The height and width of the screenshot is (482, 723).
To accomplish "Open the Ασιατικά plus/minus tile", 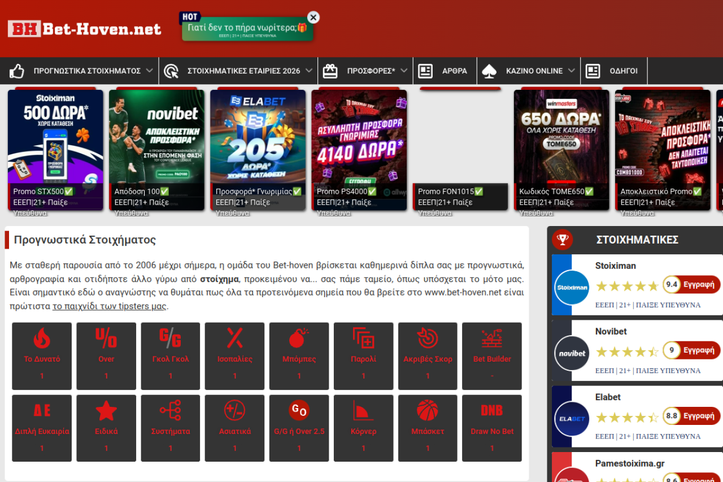I will click(x=235, y=428).
